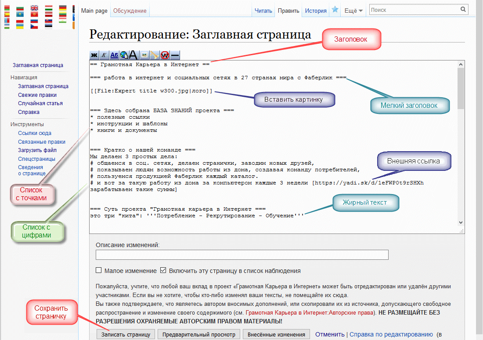
Task: Click the 'Записать страницу' button
Action: [126, 334]
